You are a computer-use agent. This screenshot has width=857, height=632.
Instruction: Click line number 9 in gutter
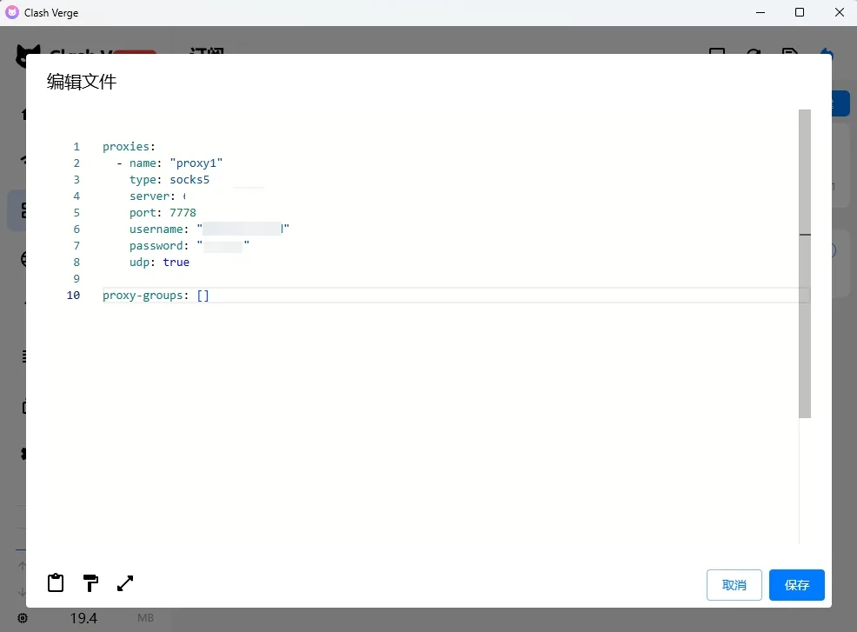(x=76, y=278)
